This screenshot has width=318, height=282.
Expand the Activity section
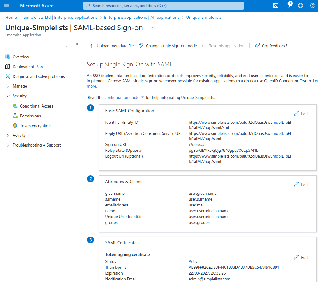[8, 135]
